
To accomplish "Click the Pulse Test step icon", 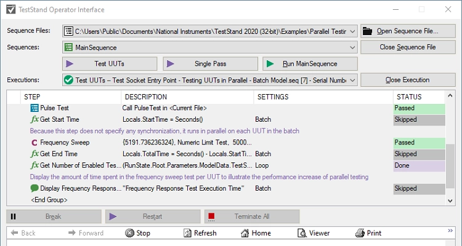I will tap(34, 108).
